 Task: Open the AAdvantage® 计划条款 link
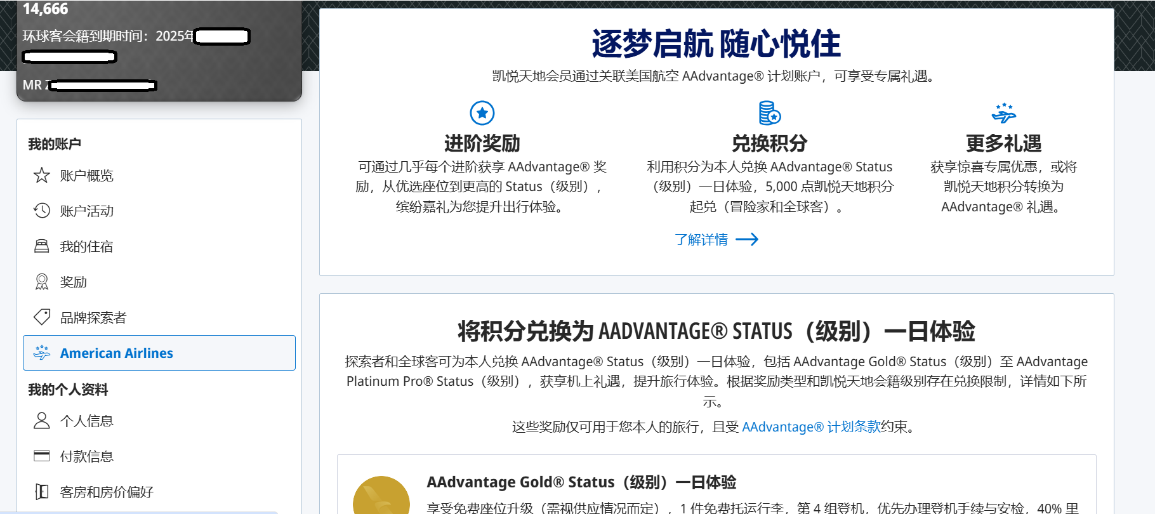812,426
